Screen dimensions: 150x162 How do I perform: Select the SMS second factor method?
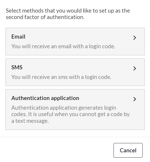click(x=75, y=72)
